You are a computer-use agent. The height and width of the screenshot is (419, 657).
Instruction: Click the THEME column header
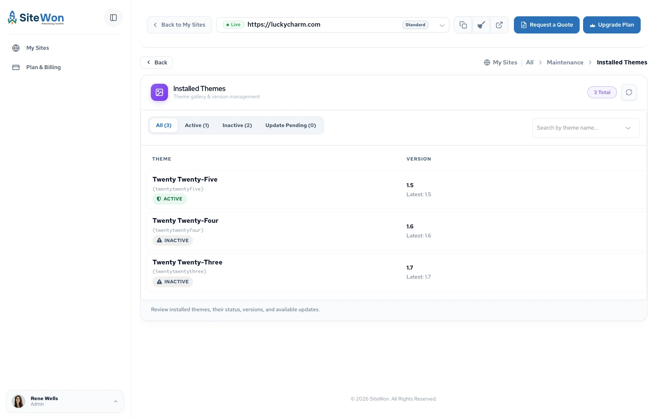click(162, 159)
